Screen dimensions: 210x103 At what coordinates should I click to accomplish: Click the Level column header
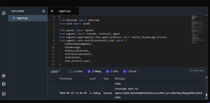tap(92, 79)
